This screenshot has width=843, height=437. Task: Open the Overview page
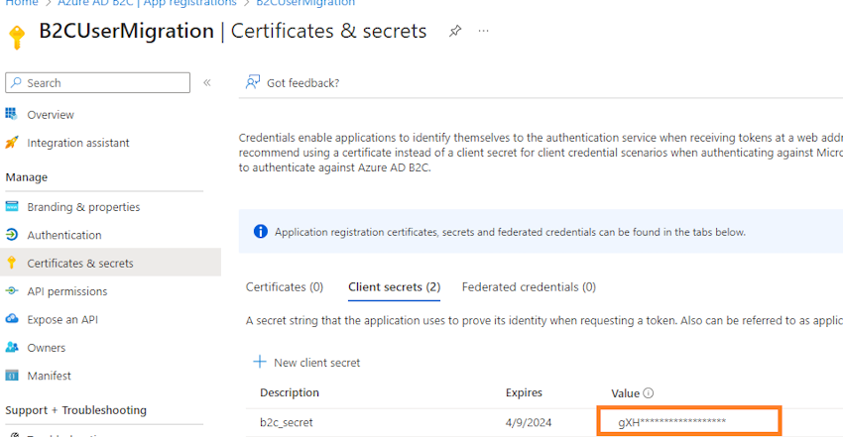pyautogui.click(x=51, y=115)
